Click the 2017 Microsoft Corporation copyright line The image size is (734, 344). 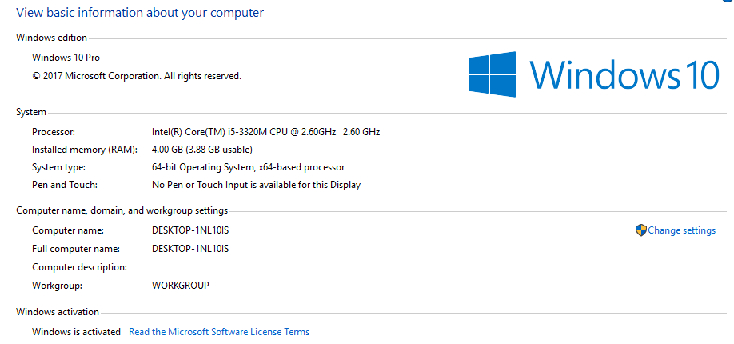click(137, 75)
